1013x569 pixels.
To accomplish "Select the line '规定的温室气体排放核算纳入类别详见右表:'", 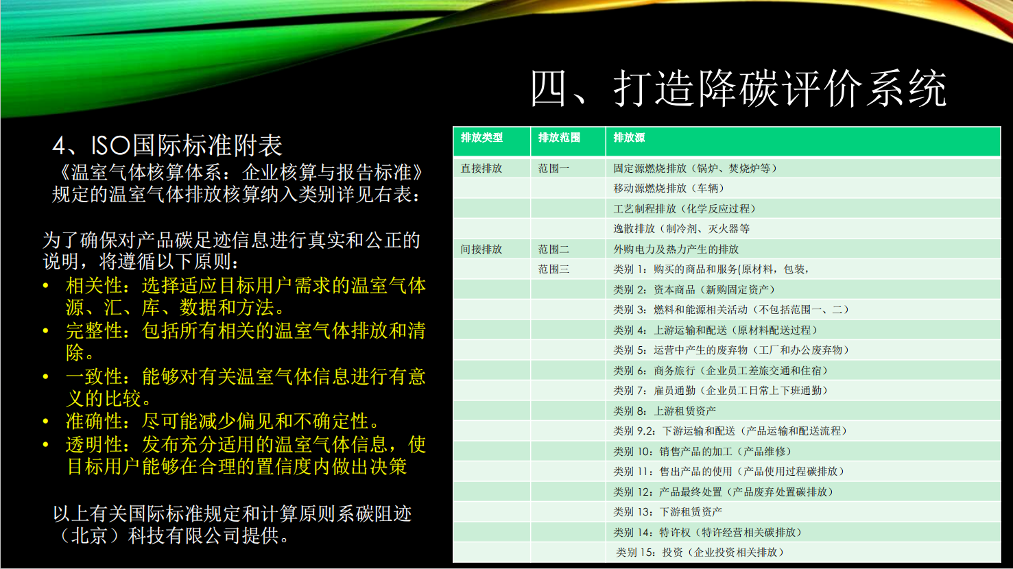I will (x=237, y=195).
